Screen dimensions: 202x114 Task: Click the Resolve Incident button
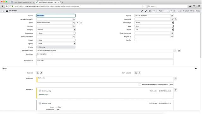(x=188, y=11)
